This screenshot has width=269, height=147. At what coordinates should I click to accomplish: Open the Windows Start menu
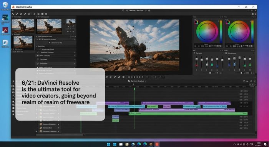point(109,144)
